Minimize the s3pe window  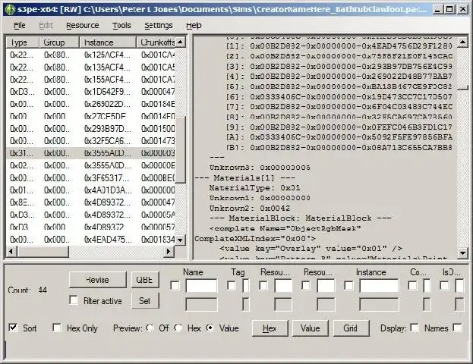tap(438, 9)
